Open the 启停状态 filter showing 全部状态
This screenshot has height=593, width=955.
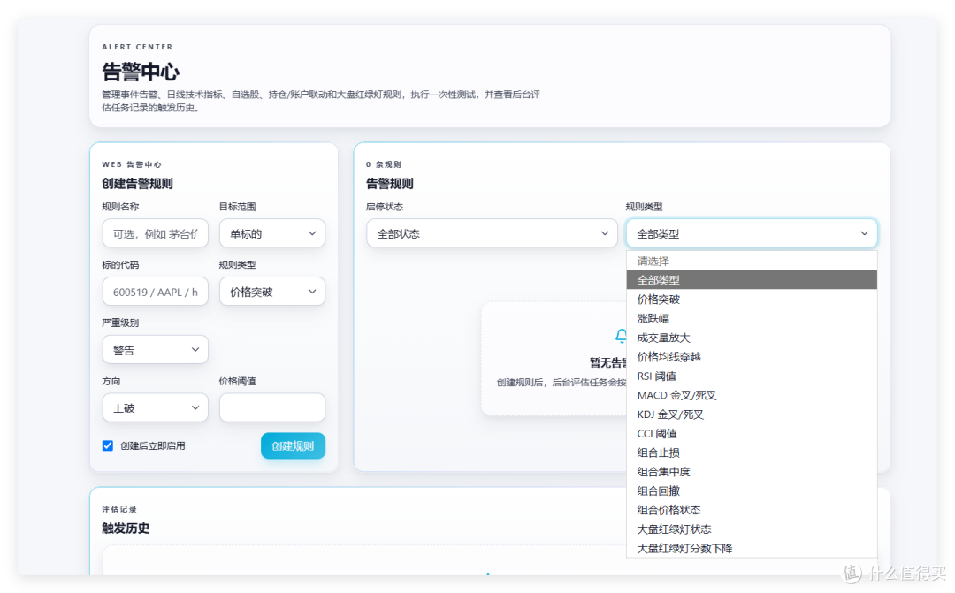(493, 233)
